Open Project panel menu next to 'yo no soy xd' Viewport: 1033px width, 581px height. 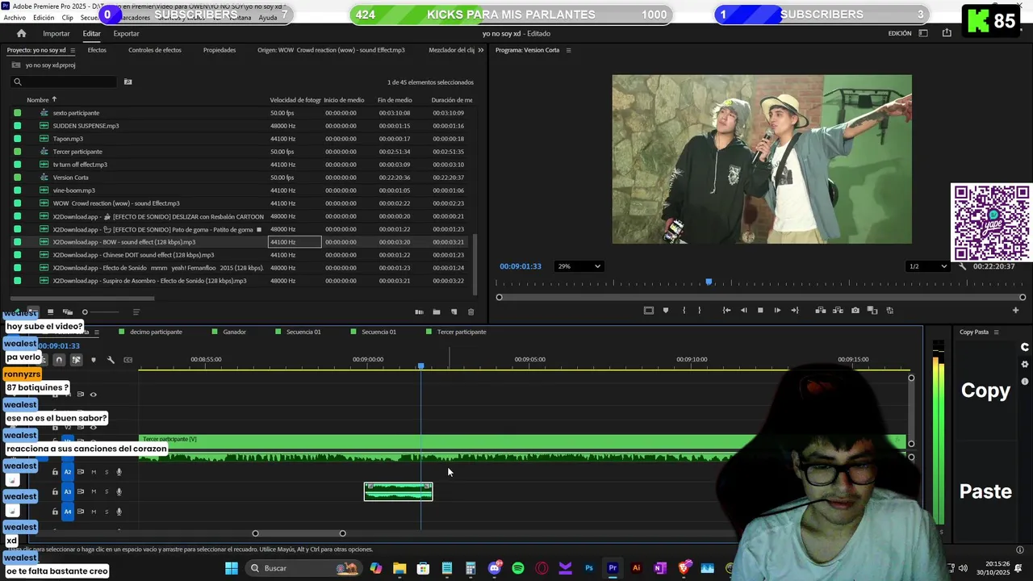coord(73,50)
